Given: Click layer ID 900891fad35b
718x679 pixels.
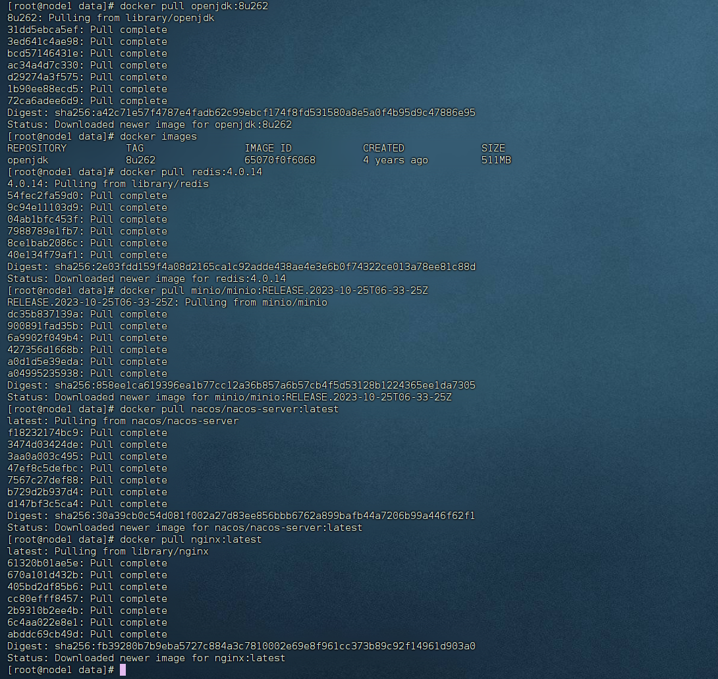Looking at the screenshot, I should click(43, 327).
